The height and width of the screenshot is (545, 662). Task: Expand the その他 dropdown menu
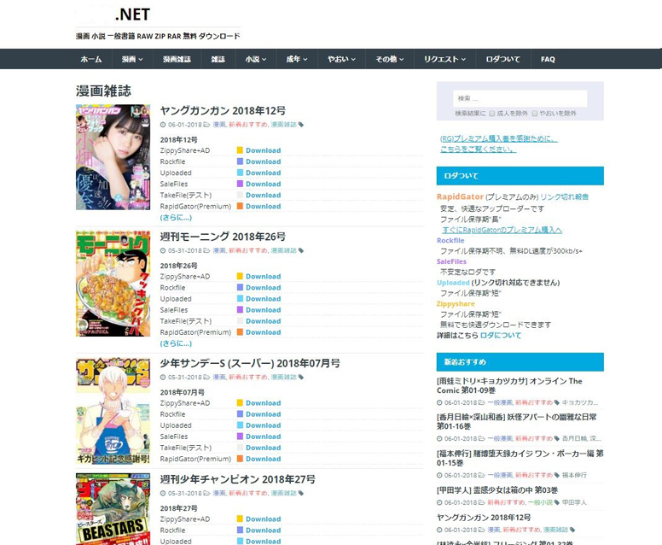pyautogui.click(x=390, y=59)
